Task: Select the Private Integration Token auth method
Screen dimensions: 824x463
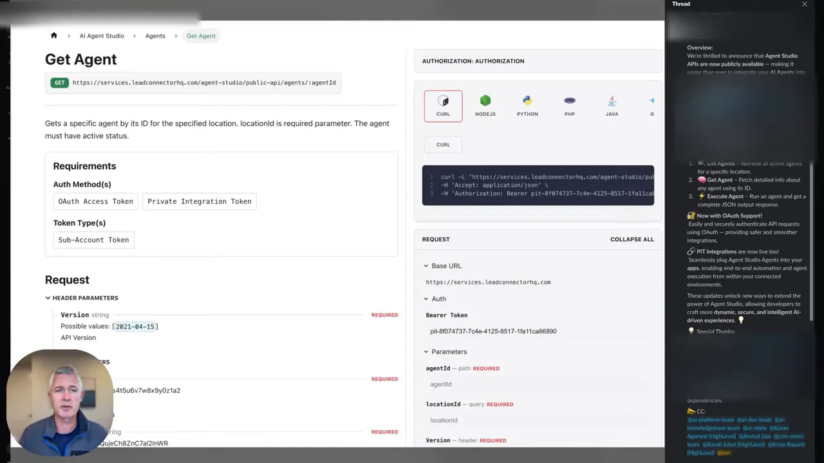Action: click(200, 201)
